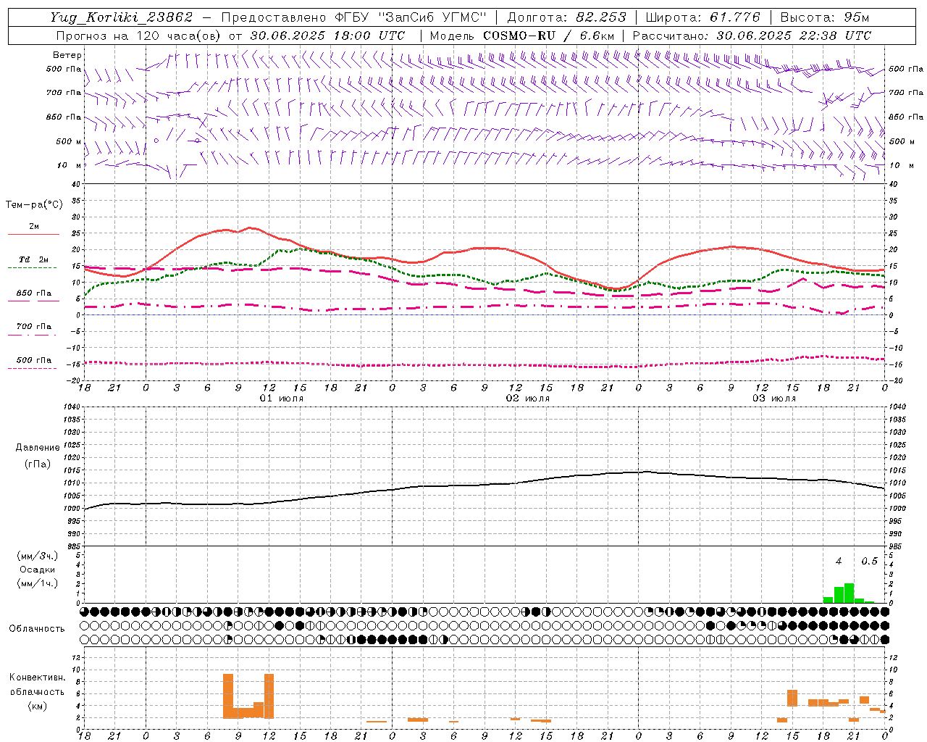Click the forecast start time 30.06.2025 18:00 UTC
The image size is (927, 742).
[328, 36]
